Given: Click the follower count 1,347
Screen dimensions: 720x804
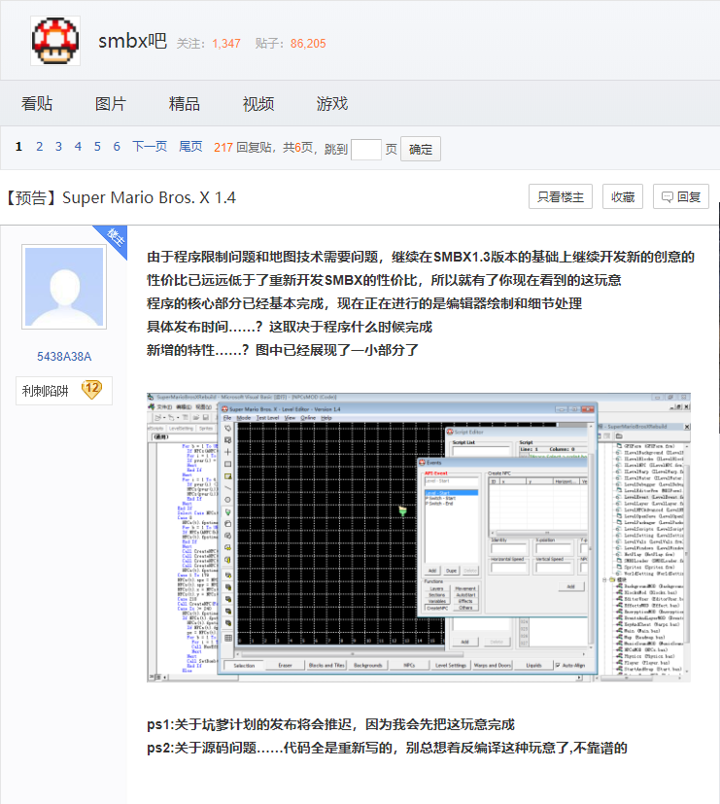Looking at the screenshot, I should pos(226,44).
